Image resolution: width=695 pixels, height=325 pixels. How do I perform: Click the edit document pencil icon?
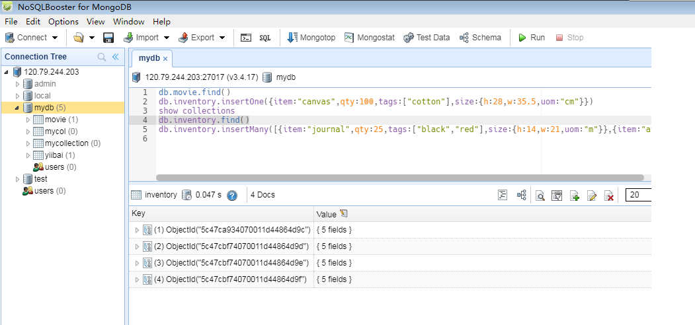[x=592, y=196]
